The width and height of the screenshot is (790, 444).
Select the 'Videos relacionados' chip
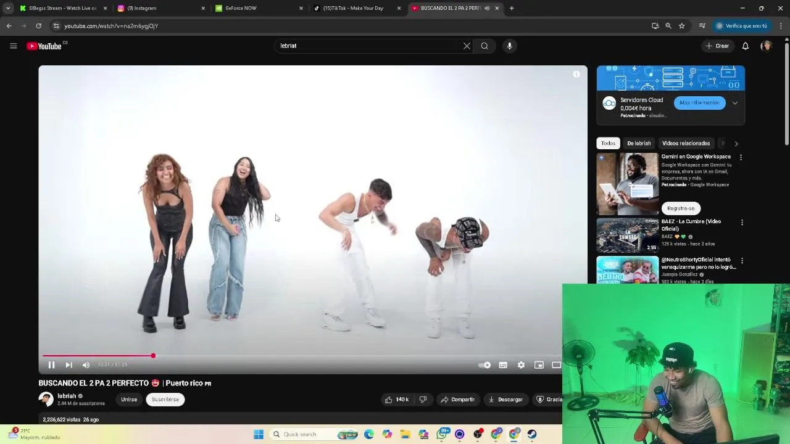686,143
